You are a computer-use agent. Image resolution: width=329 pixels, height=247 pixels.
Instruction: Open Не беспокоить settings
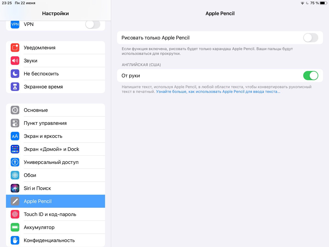point(56,74)
